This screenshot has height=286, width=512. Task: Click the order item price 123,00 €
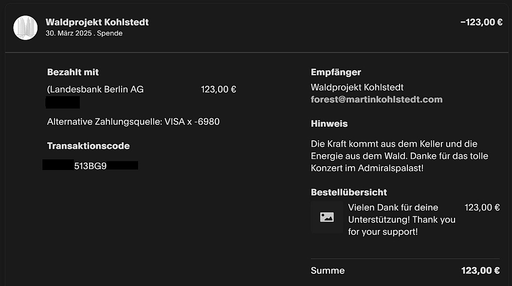click(482, 207)
